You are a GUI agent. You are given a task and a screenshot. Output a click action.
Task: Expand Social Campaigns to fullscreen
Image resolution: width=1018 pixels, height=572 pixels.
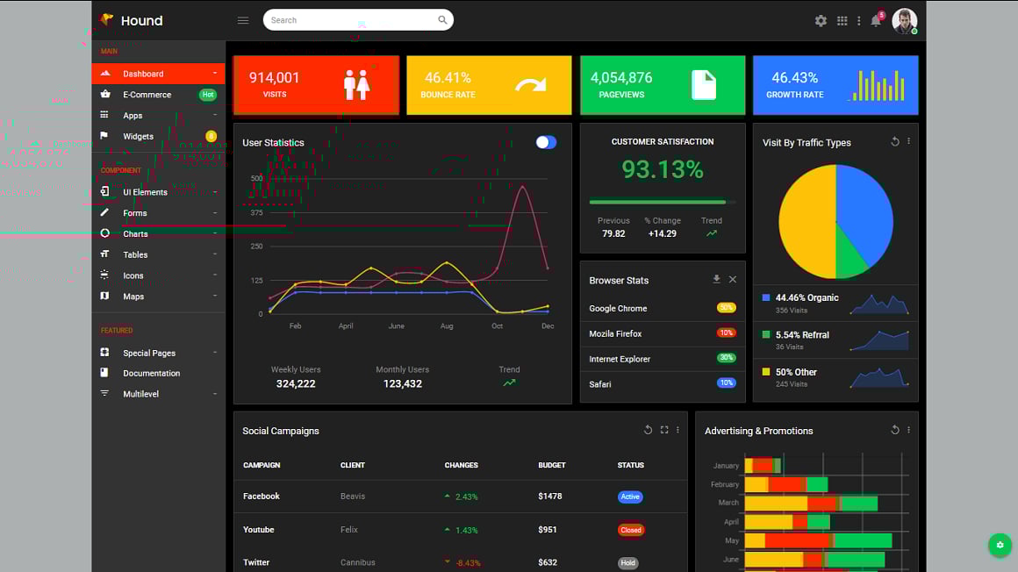pyautogui.click(x=664, y=430)
